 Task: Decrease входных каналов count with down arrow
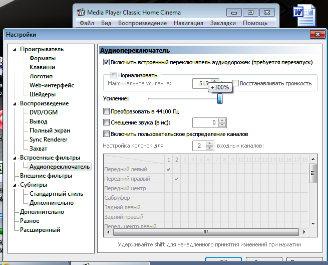click(210, 148)
